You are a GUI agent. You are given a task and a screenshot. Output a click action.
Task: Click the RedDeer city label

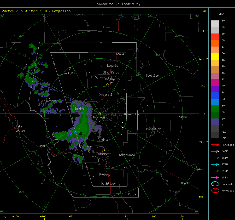(111, 79)
